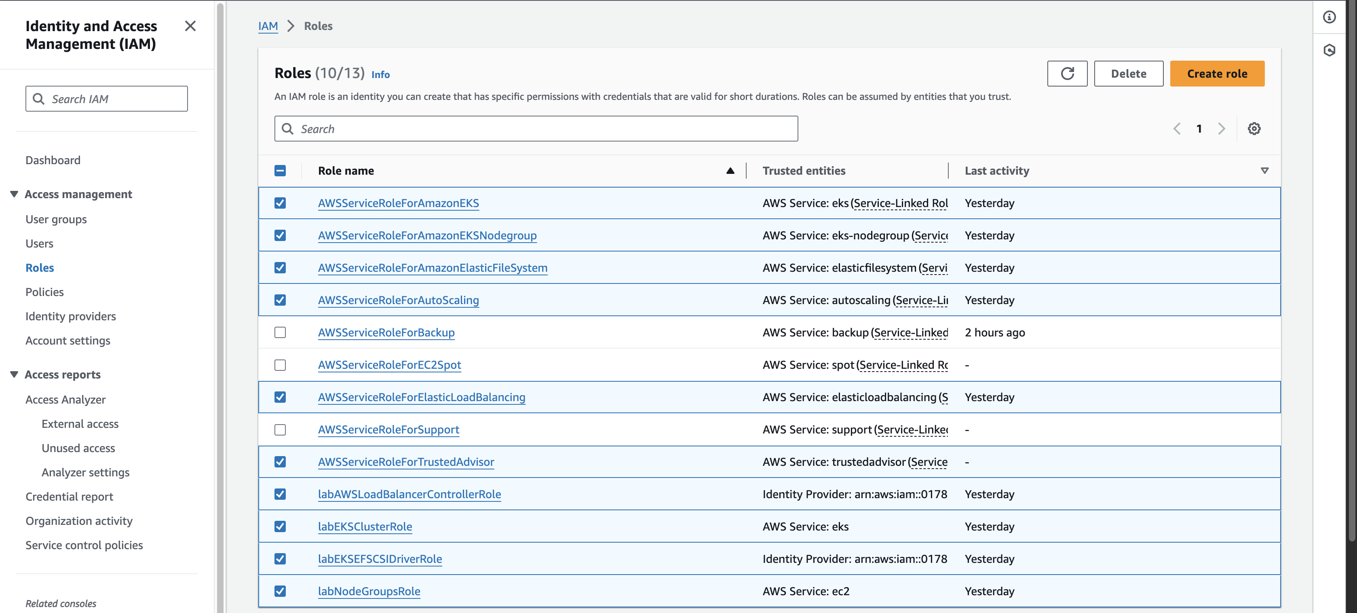Uncheck AWSServiceRoleForAmazonEKS checkbox
The height and width of the screenshot is (613, 1357).
pyautogui.click(x=280, y=203)
